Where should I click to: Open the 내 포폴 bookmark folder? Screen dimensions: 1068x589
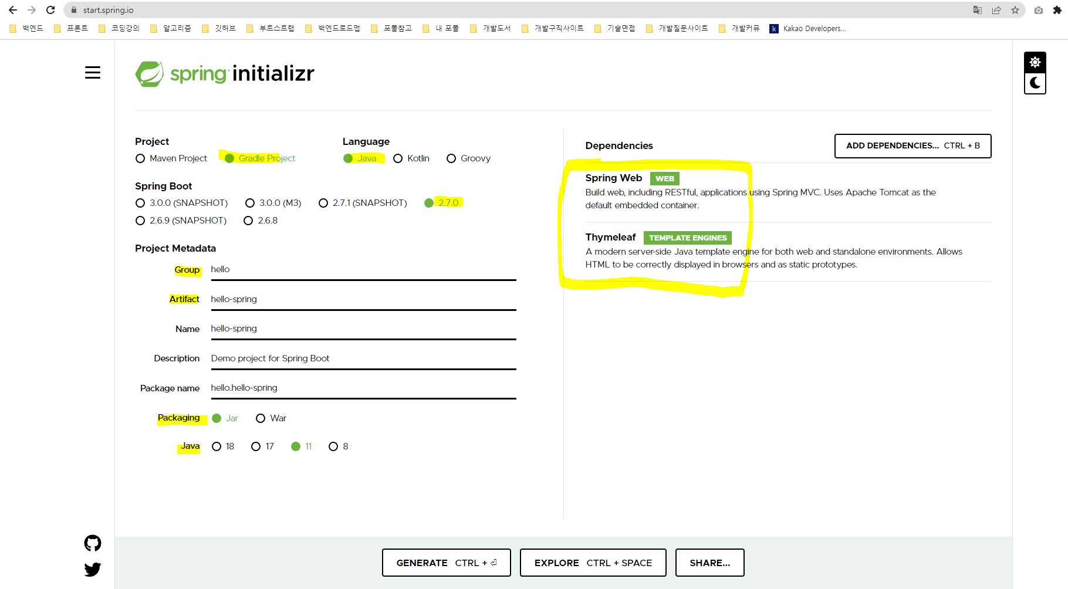441,28
